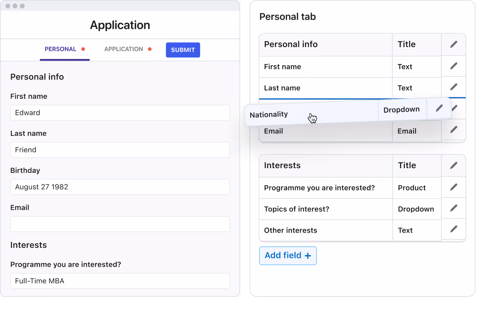
Task: Edit the First name field settings
Action: (x=453, y=66)
